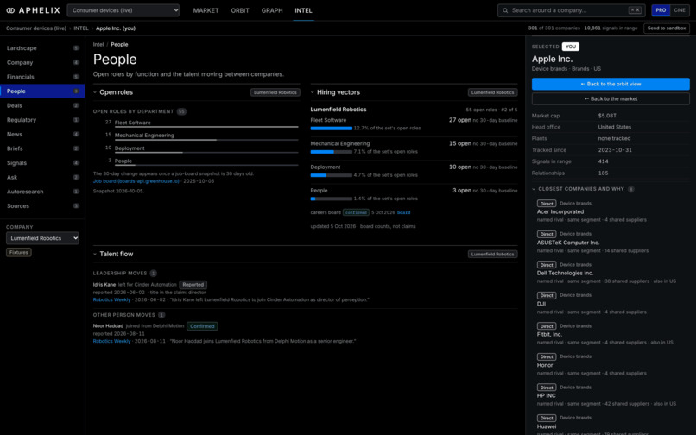Screen dimensions: 696x435
Task: Open Signals in the sidebar
Action: 42,163
